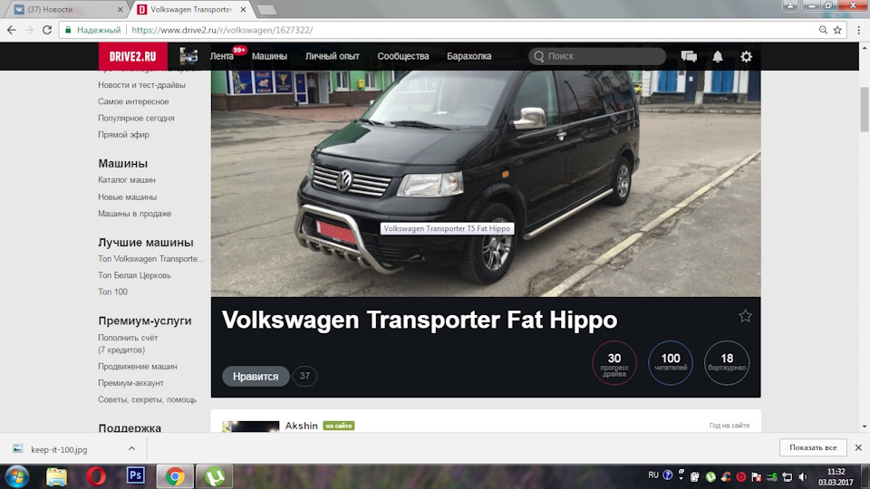Open Photoshop from the taskbar
This screenshot has width=870, height=489.
pos(135,475)
